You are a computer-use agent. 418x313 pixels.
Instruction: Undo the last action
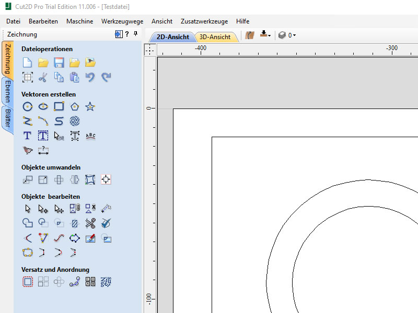point(90,77)
